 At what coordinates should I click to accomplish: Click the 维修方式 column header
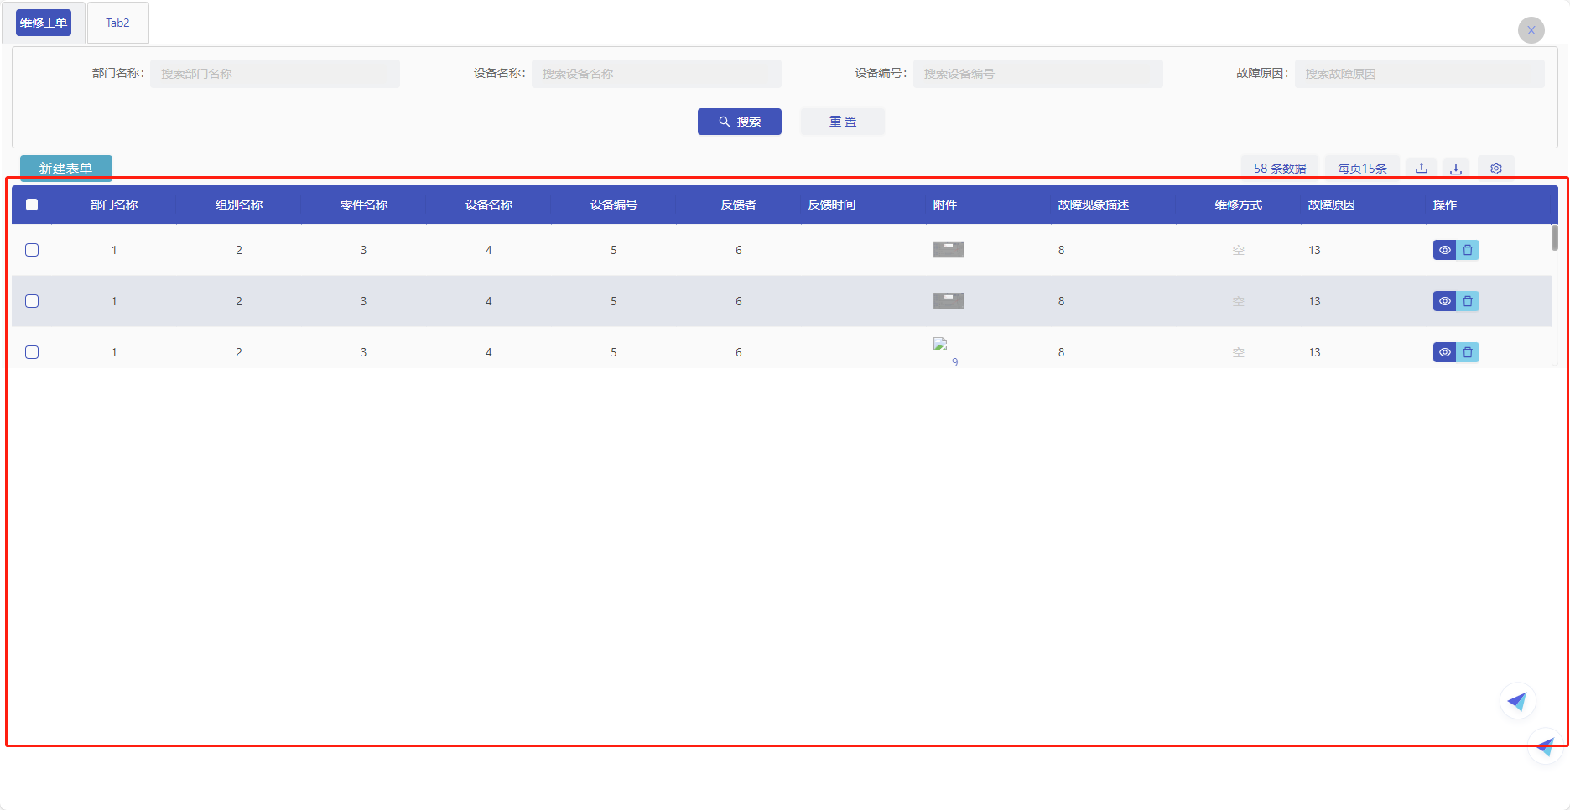pos(1239,205)
